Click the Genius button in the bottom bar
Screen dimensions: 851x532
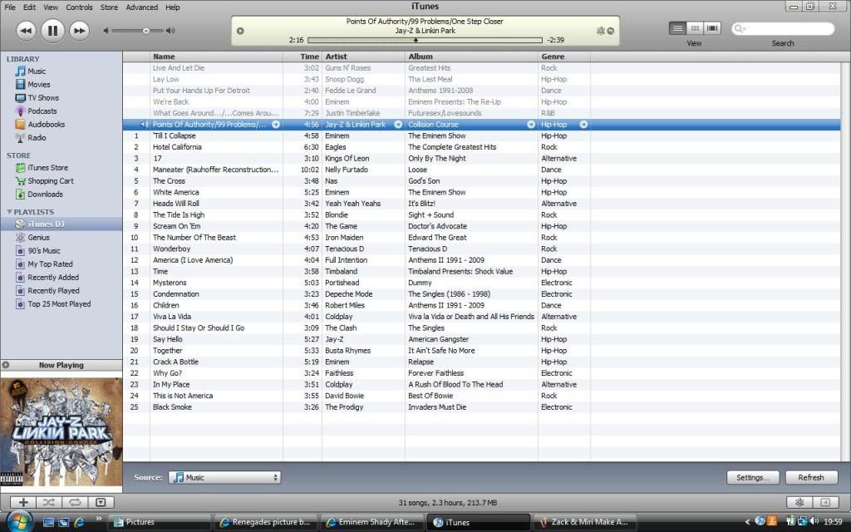coord(799,502)
